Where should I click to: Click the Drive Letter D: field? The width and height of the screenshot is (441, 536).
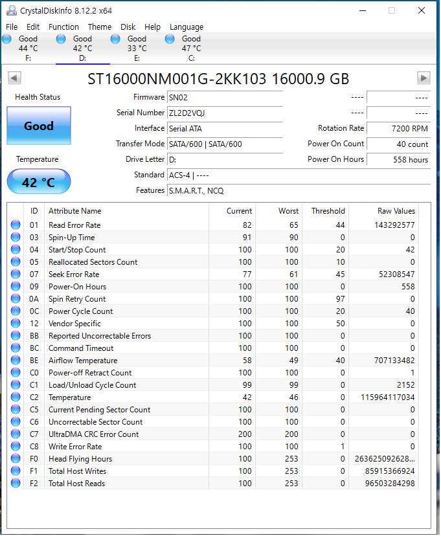[225, 160]
